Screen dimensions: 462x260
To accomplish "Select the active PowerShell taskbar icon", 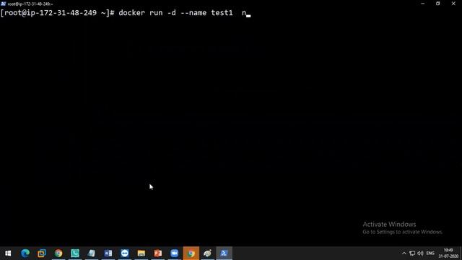I will (225, 253).
